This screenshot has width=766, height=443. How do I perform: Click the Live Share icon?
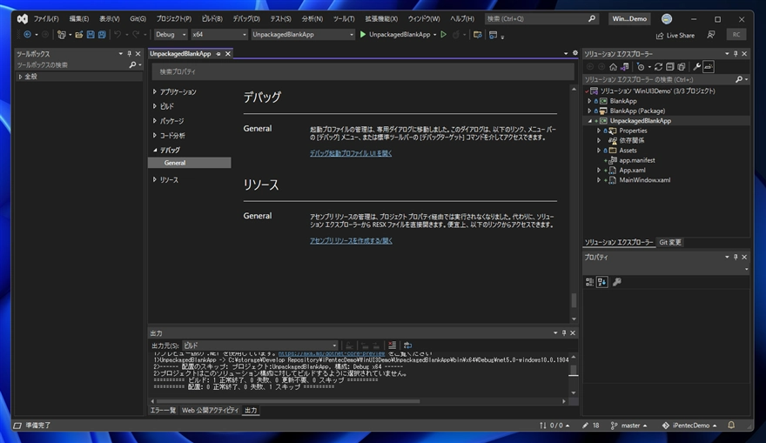coord(660,35)
